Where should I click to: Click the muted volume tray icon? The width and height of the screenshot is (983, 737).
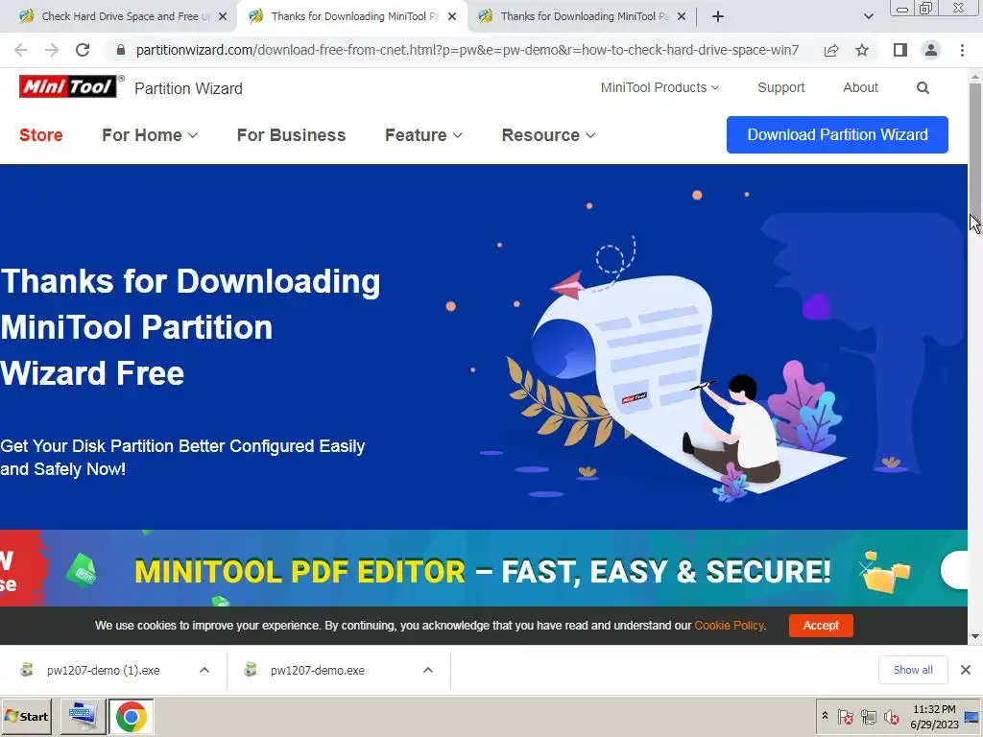click(891, 716)
